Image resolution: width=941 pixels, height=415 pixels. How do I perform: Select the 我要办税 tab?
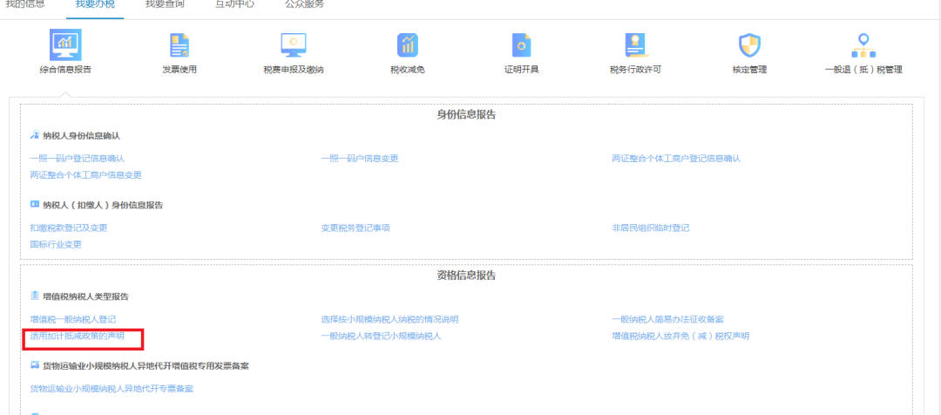coord(95,4)
